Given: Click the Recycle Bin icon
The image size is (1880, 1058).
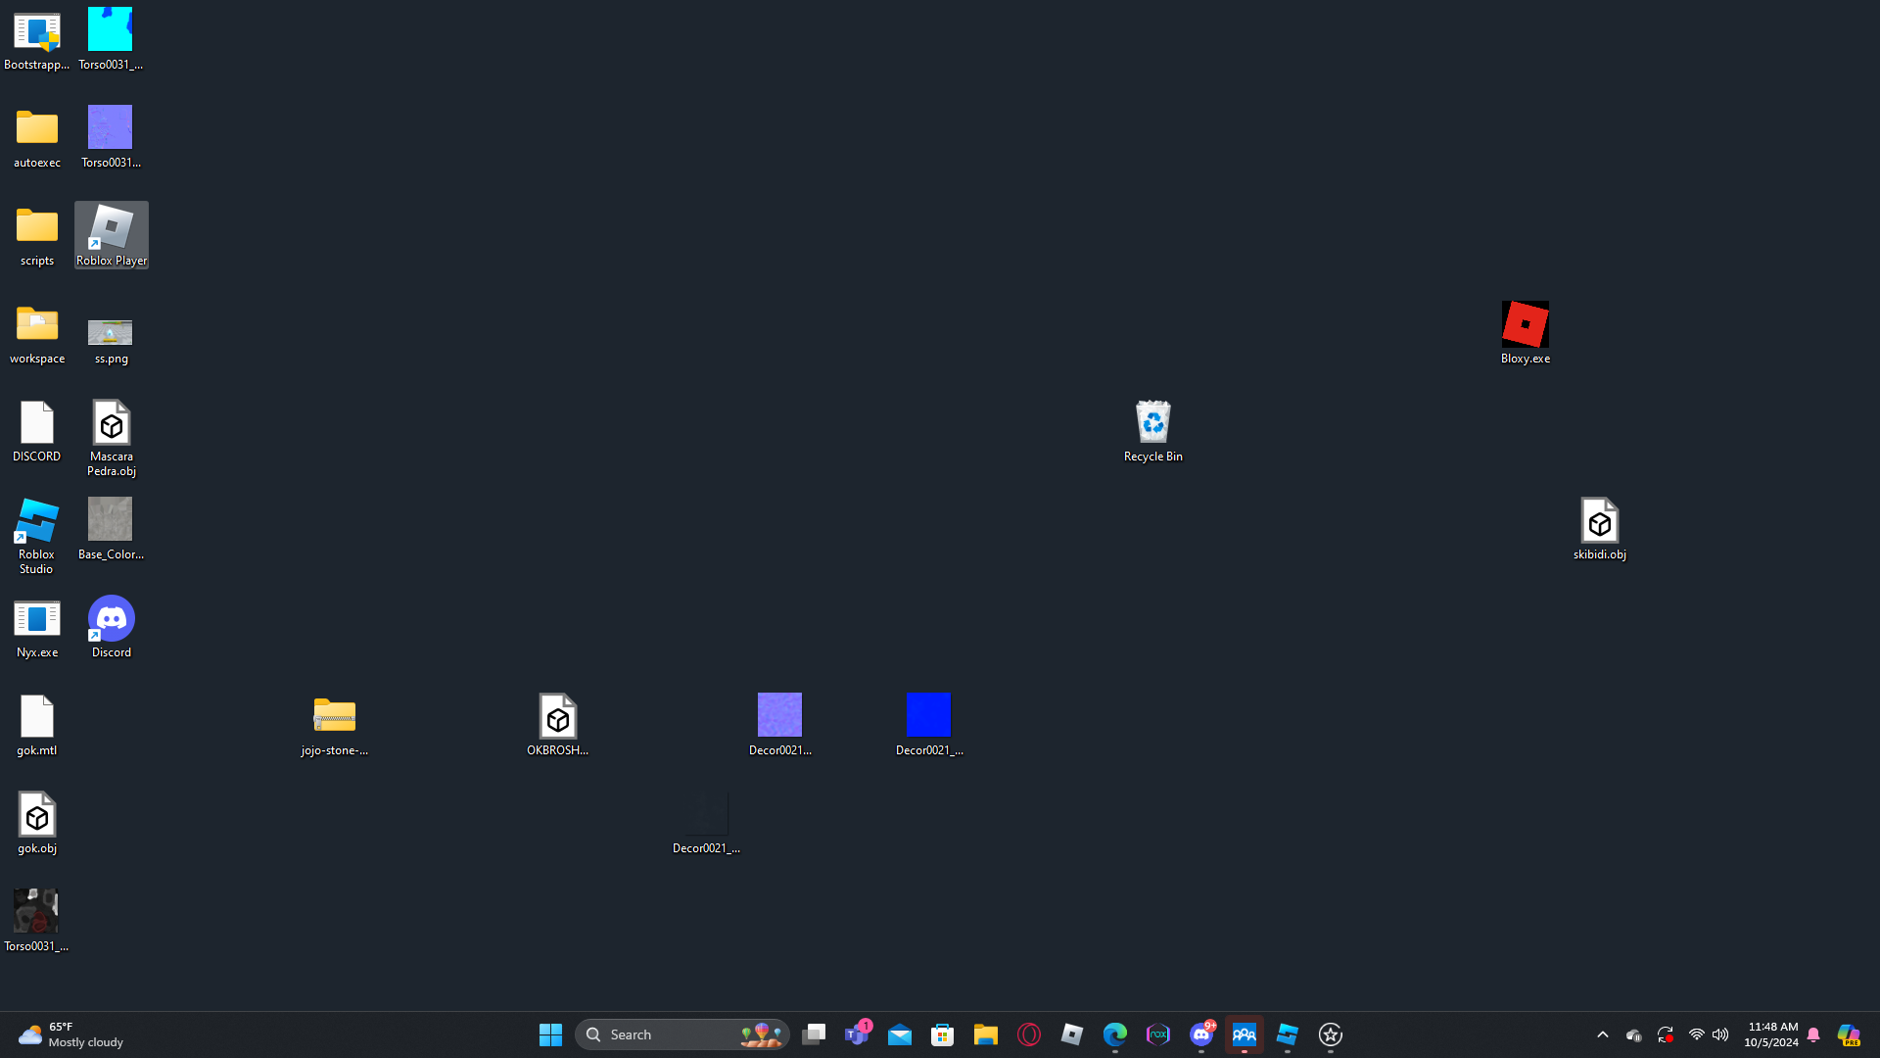Looking at the screenshot, I should [x=1152, y=429].
